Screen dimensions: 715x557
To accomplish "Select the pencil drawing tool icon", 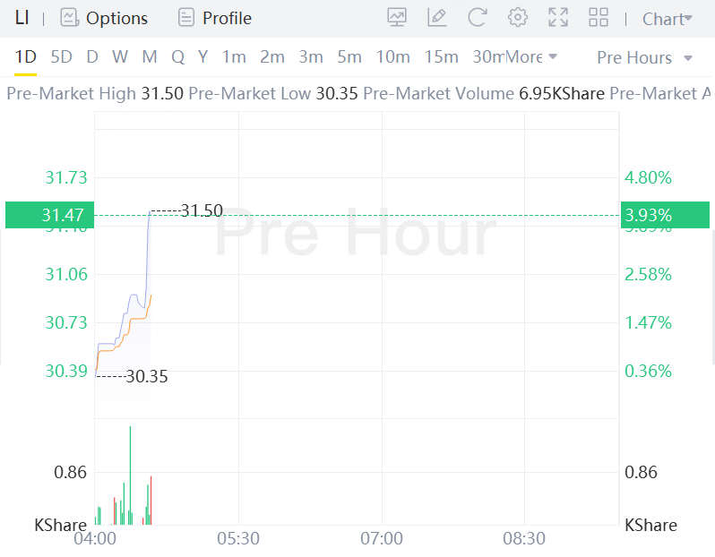I will point(437,18).
